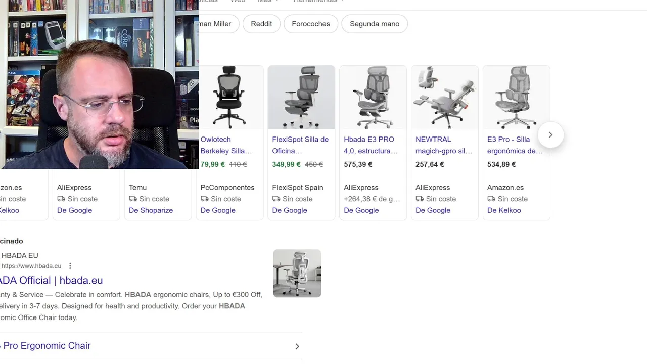Viewport: 647px width, 364px height.
Task: Open the Hbada E3 PRO 4,0 listing
Action: point(371,145)
